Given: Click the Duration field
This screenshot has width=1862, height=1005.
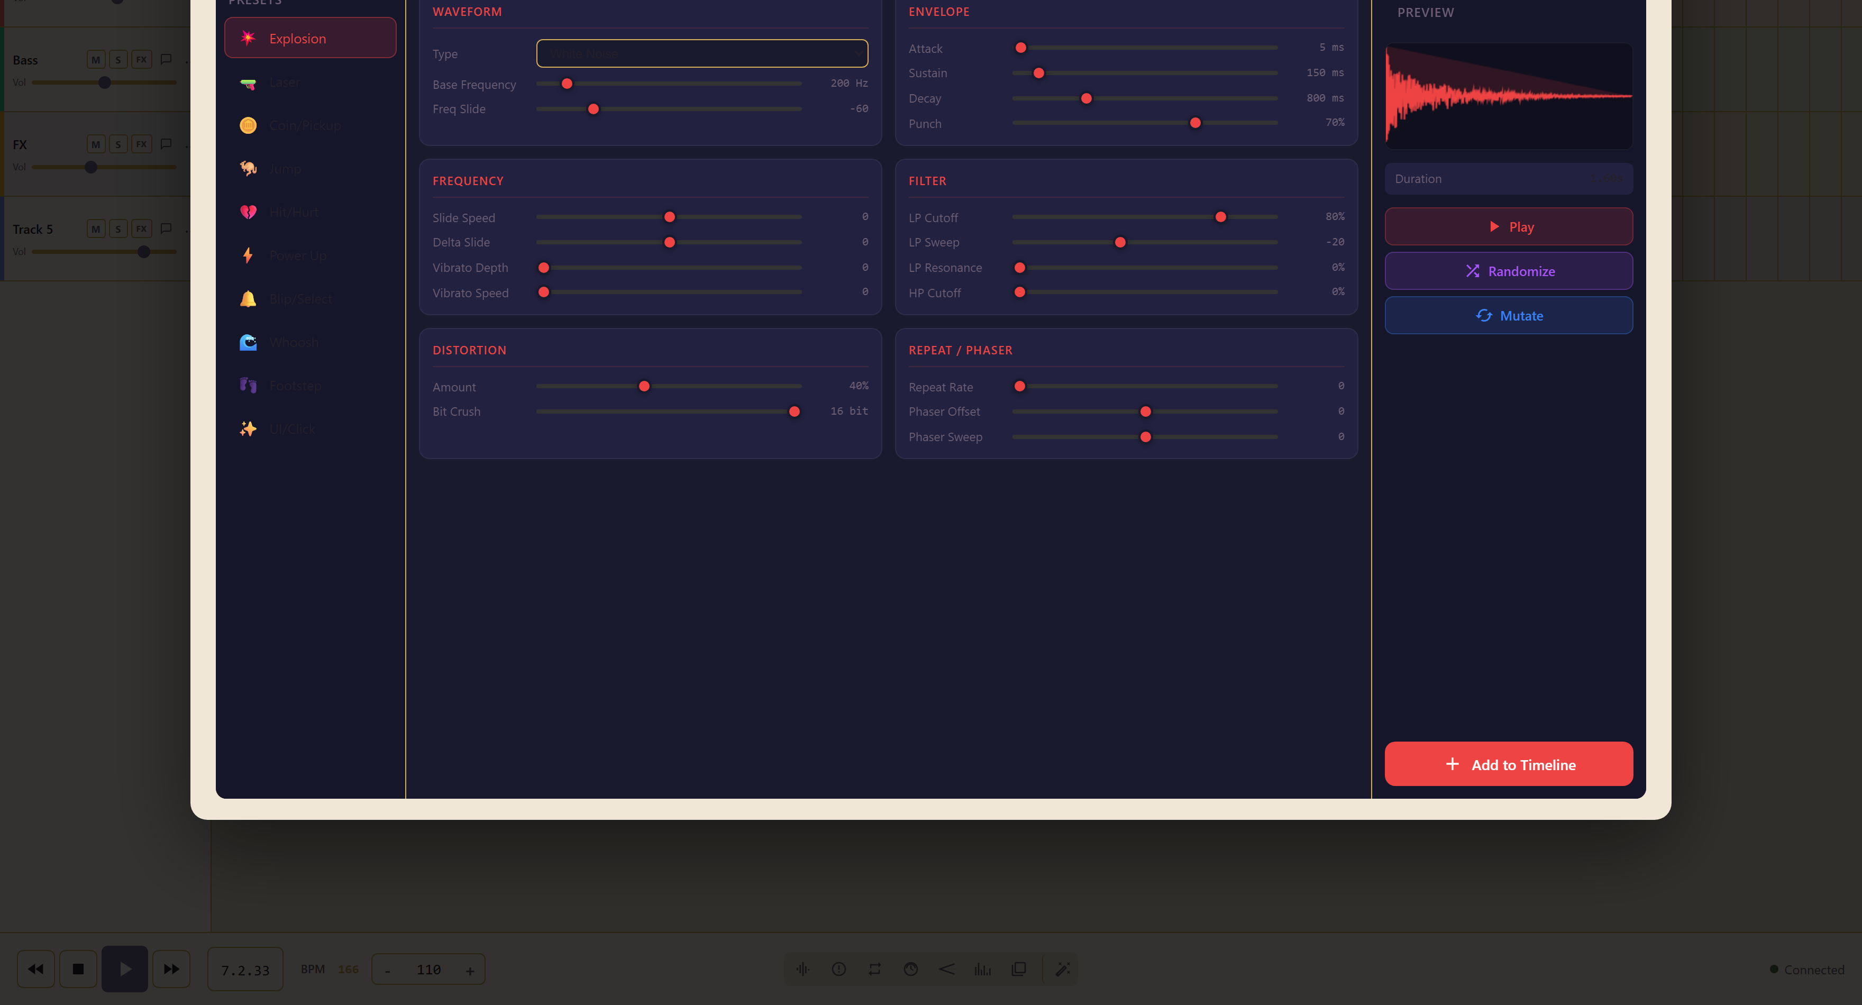Looking at the screenshot, I should pos(1509,179).
